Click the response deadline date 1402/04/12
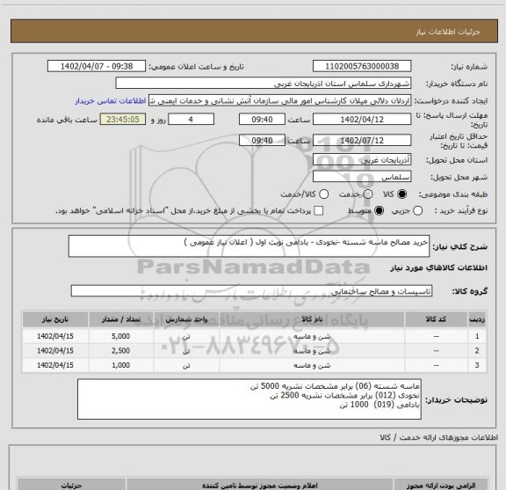 [362, 120]
